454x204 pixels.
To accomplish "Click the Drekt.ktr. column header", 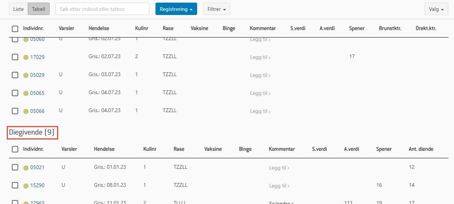I will tap(426, 28).
